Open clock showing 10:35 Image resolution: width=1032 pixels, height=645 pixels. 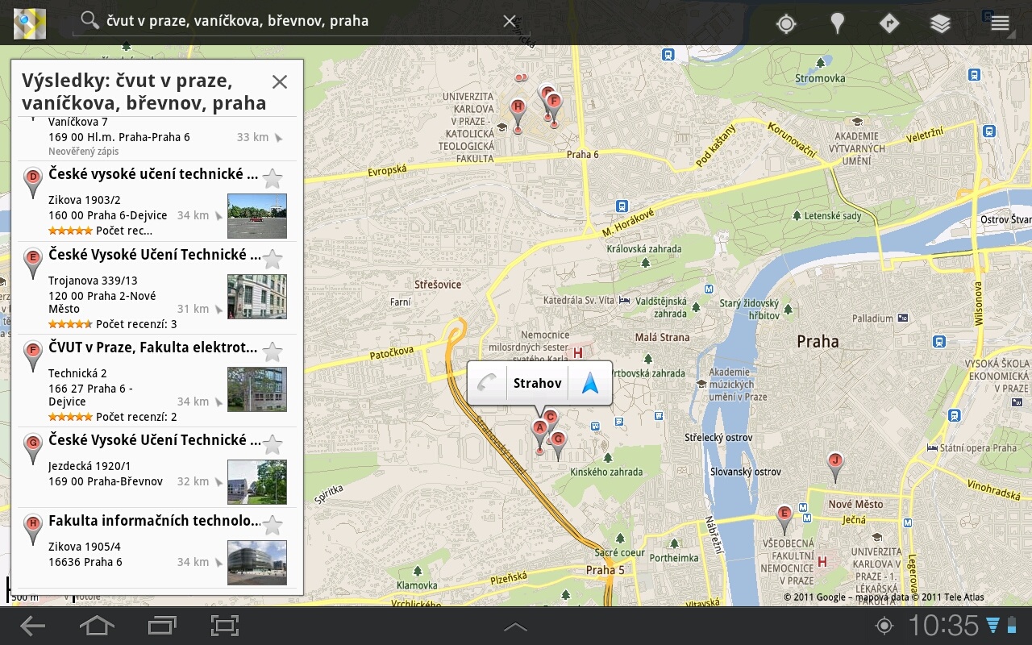click(943, 626)
